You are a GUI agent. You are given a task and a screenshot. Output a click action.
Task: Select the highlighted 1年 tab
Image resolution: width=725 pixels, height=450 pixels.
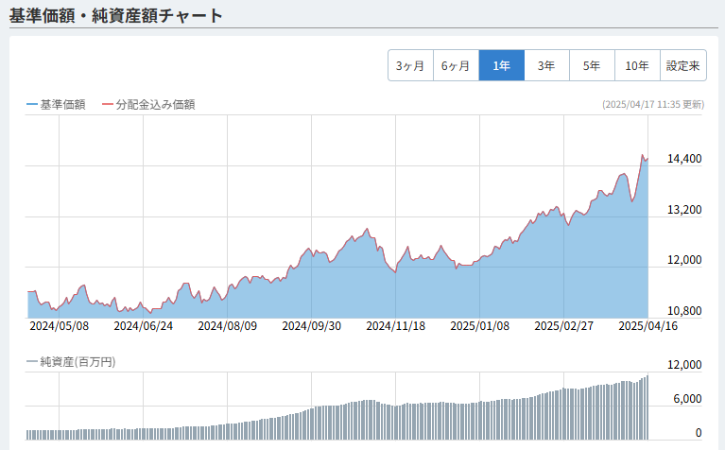[502, 65]
